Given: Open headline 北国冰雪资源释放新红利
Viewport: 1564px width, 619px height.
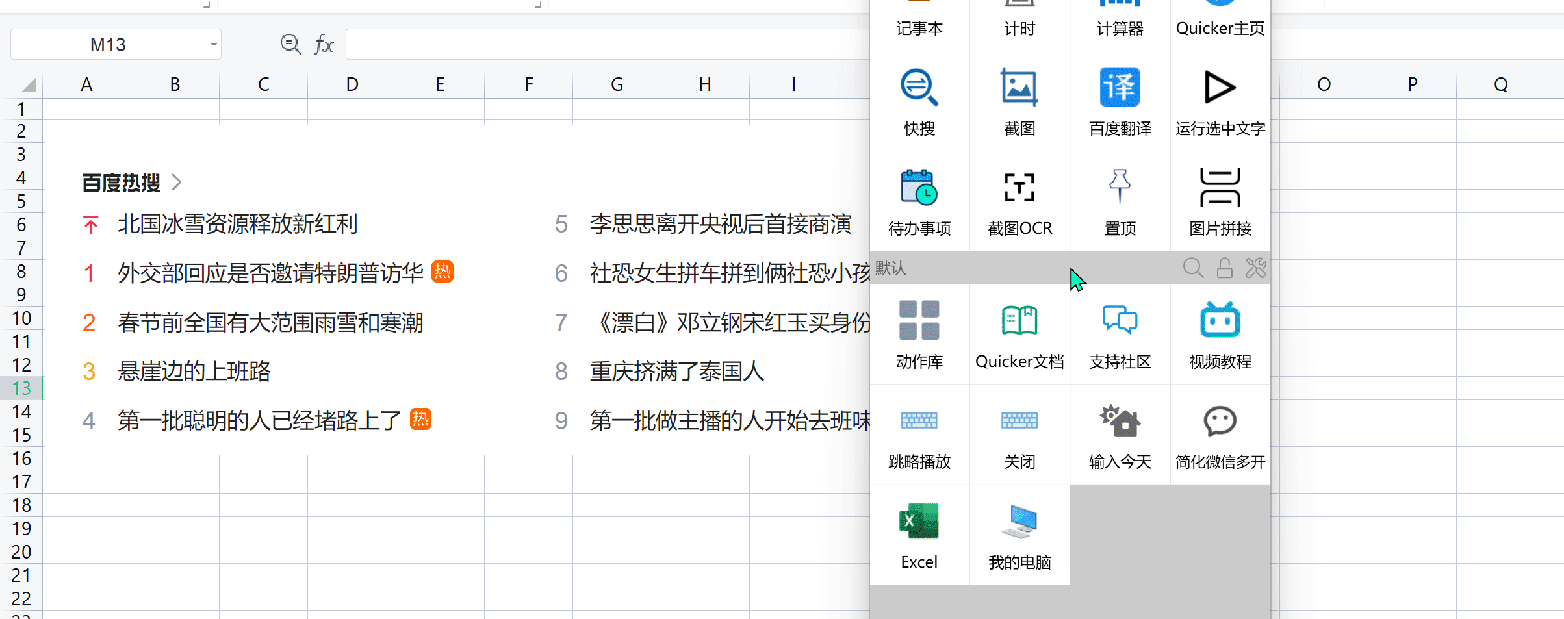Looking at the screenshot, I should 237,224.
